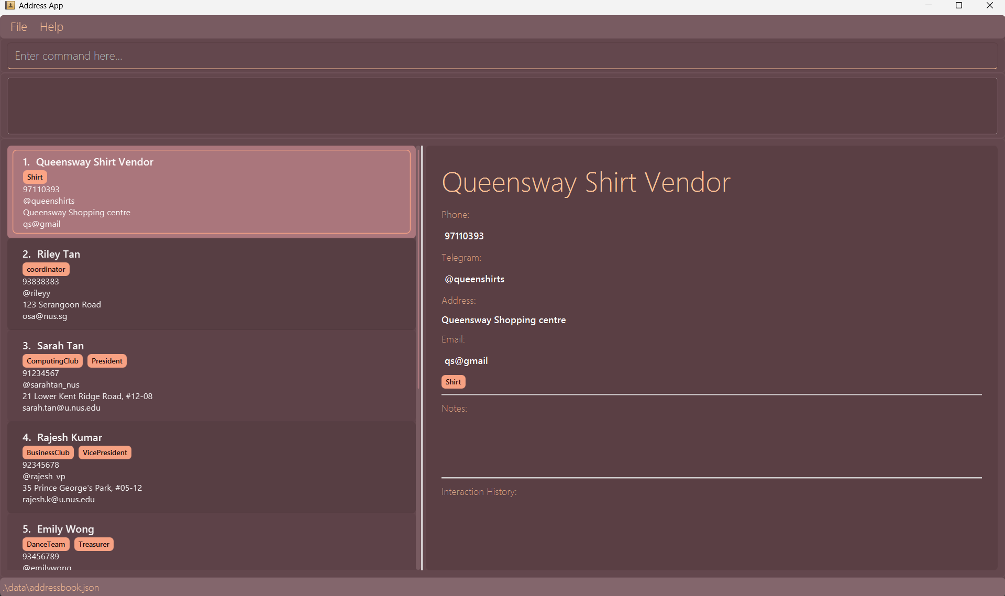Click the Treasurer tag on Emily Wong
Viewport: 1005px width, 596px height.
pos(94,544)
